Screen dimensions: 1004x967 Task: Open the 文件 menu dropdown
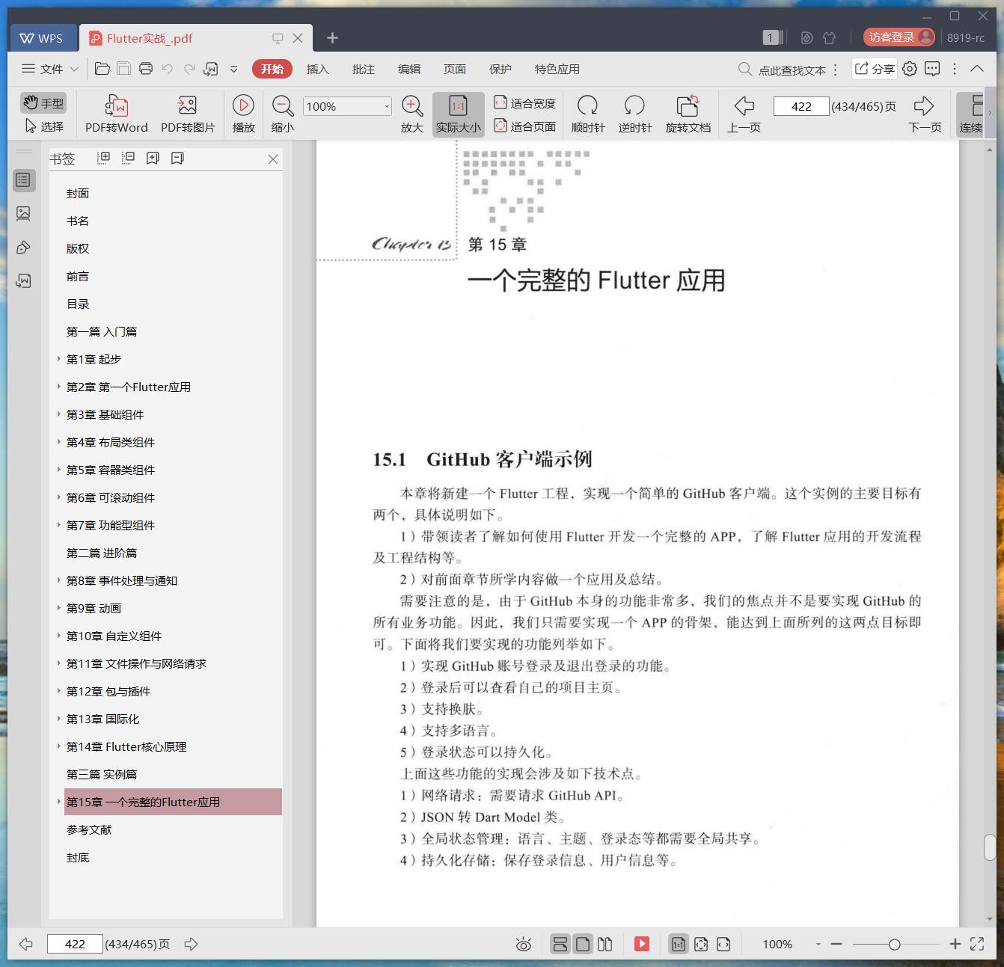[x=50, y=69]
